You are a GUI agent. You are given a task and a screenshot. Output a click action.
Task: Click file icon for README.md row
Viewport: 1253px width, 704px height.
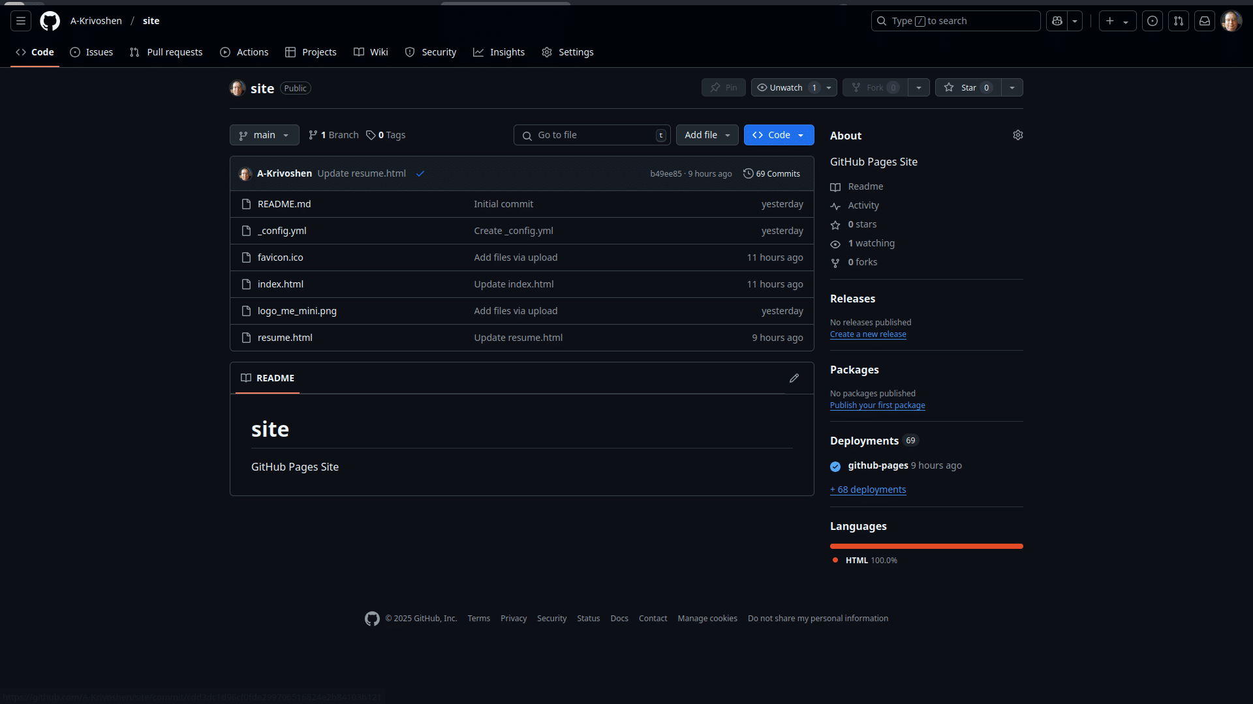point(246,204)
